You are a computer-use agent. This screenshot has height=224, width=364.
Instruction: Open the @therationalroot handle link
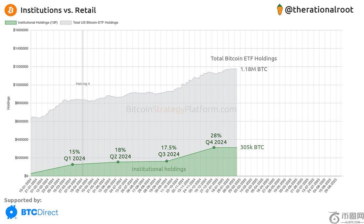pyautogui.click(x=319, y=10)
